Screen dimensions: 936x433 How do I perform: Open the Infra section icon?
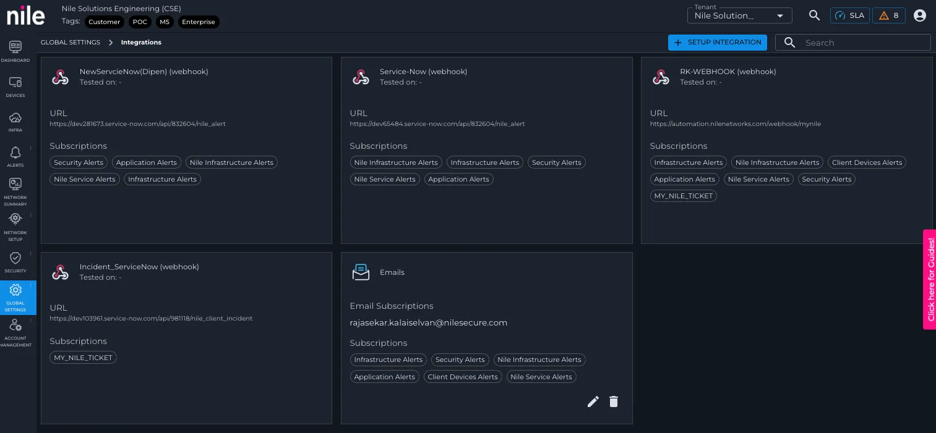(15, 117)
